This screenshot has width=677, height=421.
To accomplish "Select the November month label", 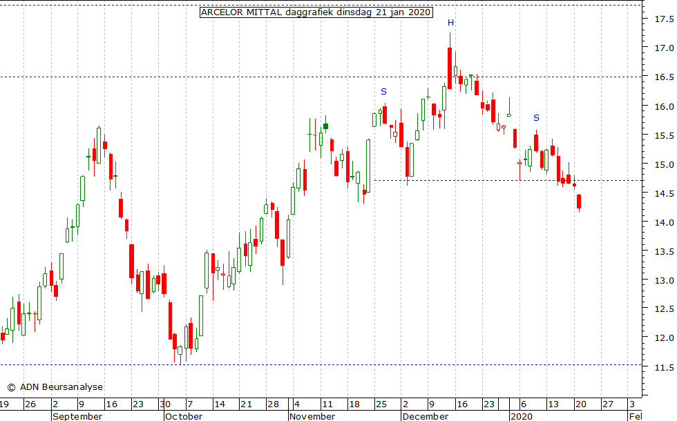I will 312,416.
